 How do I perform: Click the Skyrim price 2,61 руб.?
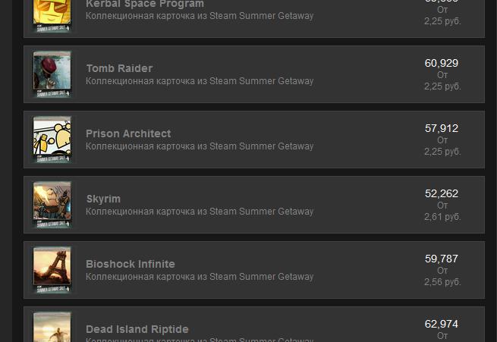pos(442,217)
